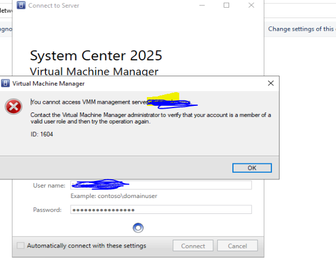Click the 'Contact the Virtual Machine Manager administrator' message
The image size is (336, 260).
point(151,118)
